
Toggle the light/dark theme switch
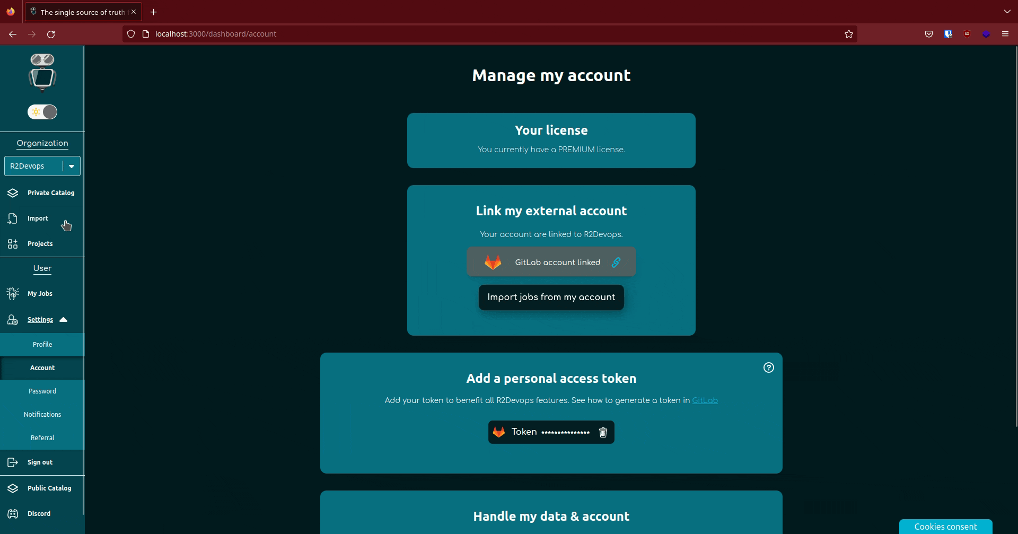tap(42, 112)
